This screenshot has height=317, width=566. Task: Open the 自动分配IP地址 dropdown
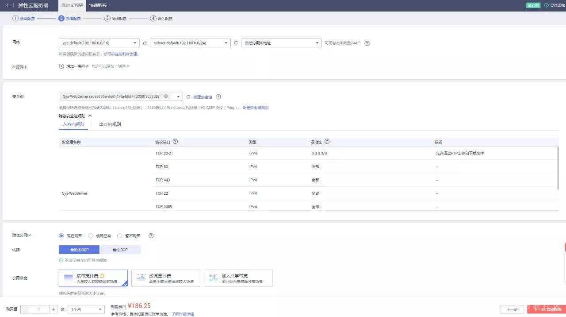tap(281, 43)
